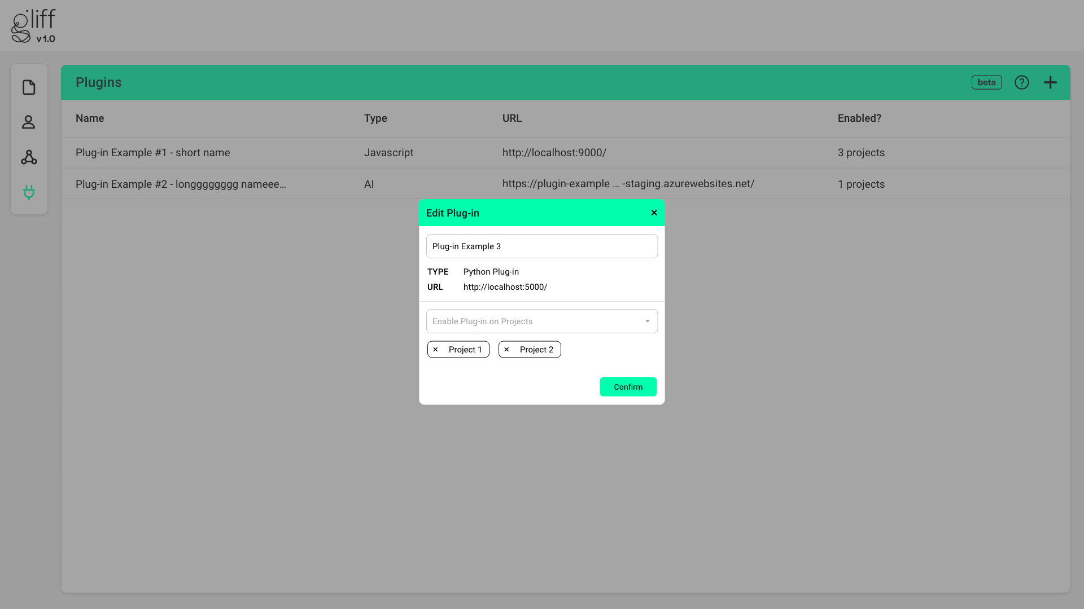Click the Type column header

pyautogui.click(x=375, y=118)
